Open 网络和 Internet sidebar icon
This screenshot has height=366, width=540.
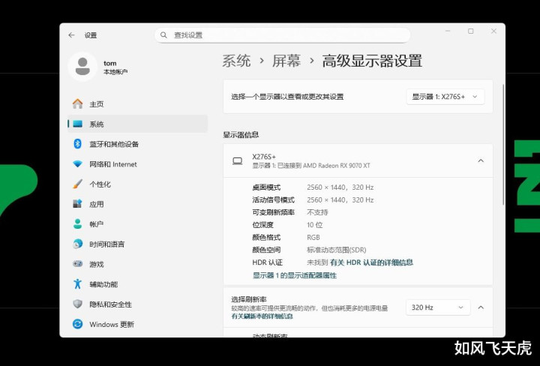[77, 164]
